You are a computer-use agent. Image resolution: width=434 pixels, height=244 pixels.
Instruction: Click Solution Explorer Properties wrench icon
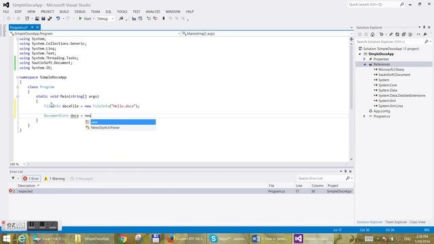pyautogui.click(x=425, y=35)
